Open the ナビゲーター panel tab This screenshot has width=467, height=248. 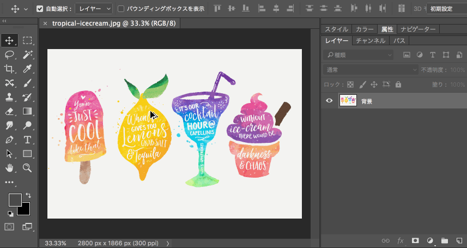(417, 29)
